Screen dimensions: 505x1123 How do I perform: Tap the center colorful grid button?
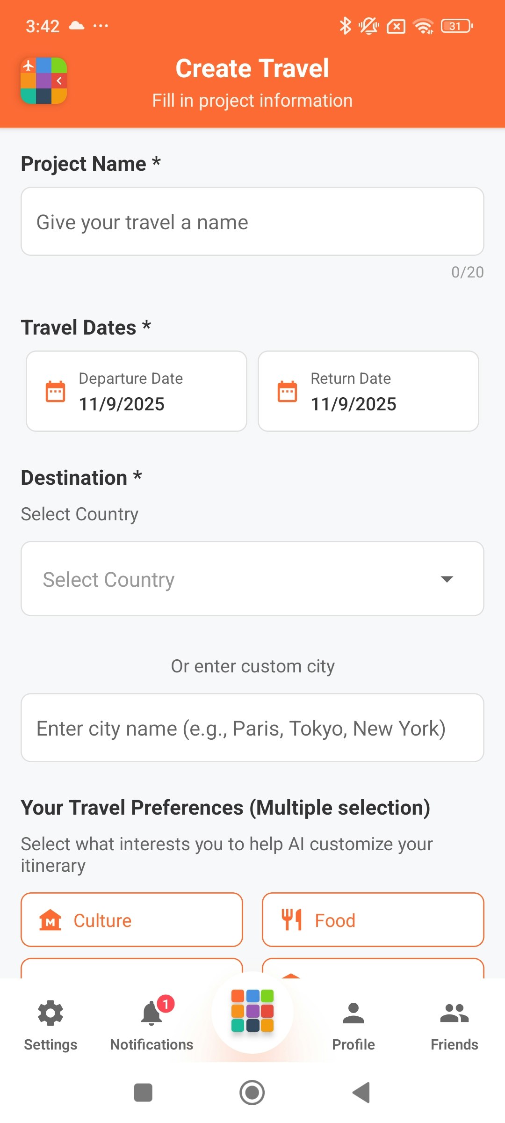(252, 1011)
